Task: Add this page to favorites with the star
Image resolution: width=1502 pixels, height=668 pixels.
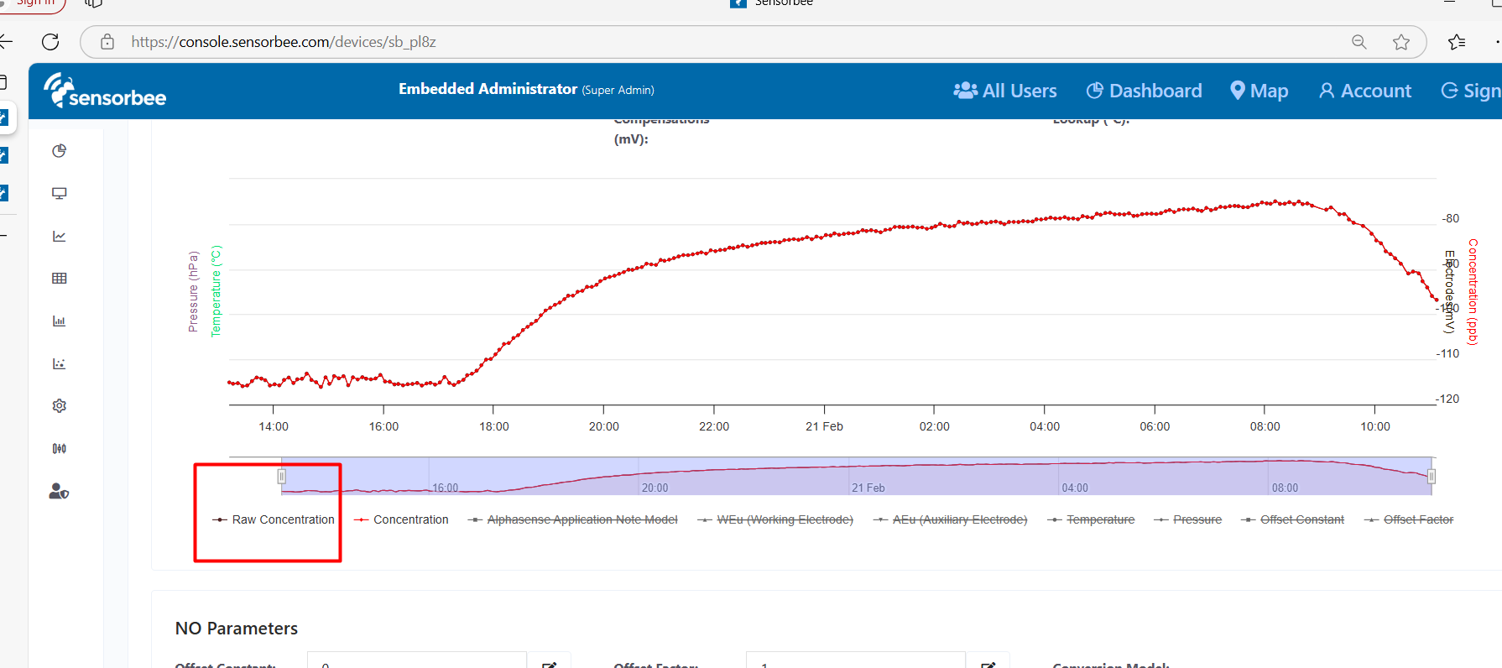Action: coord(1401,42)
